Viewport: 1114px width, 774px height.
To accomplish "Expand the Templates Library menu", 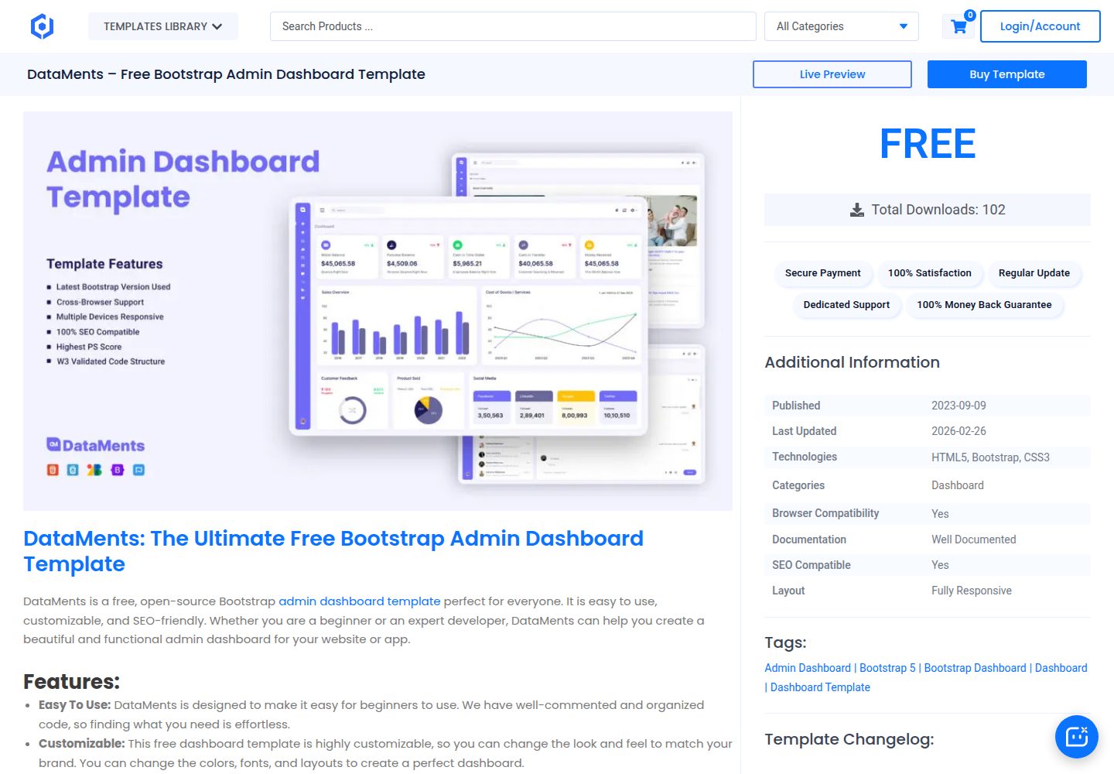I will (163, 26).
